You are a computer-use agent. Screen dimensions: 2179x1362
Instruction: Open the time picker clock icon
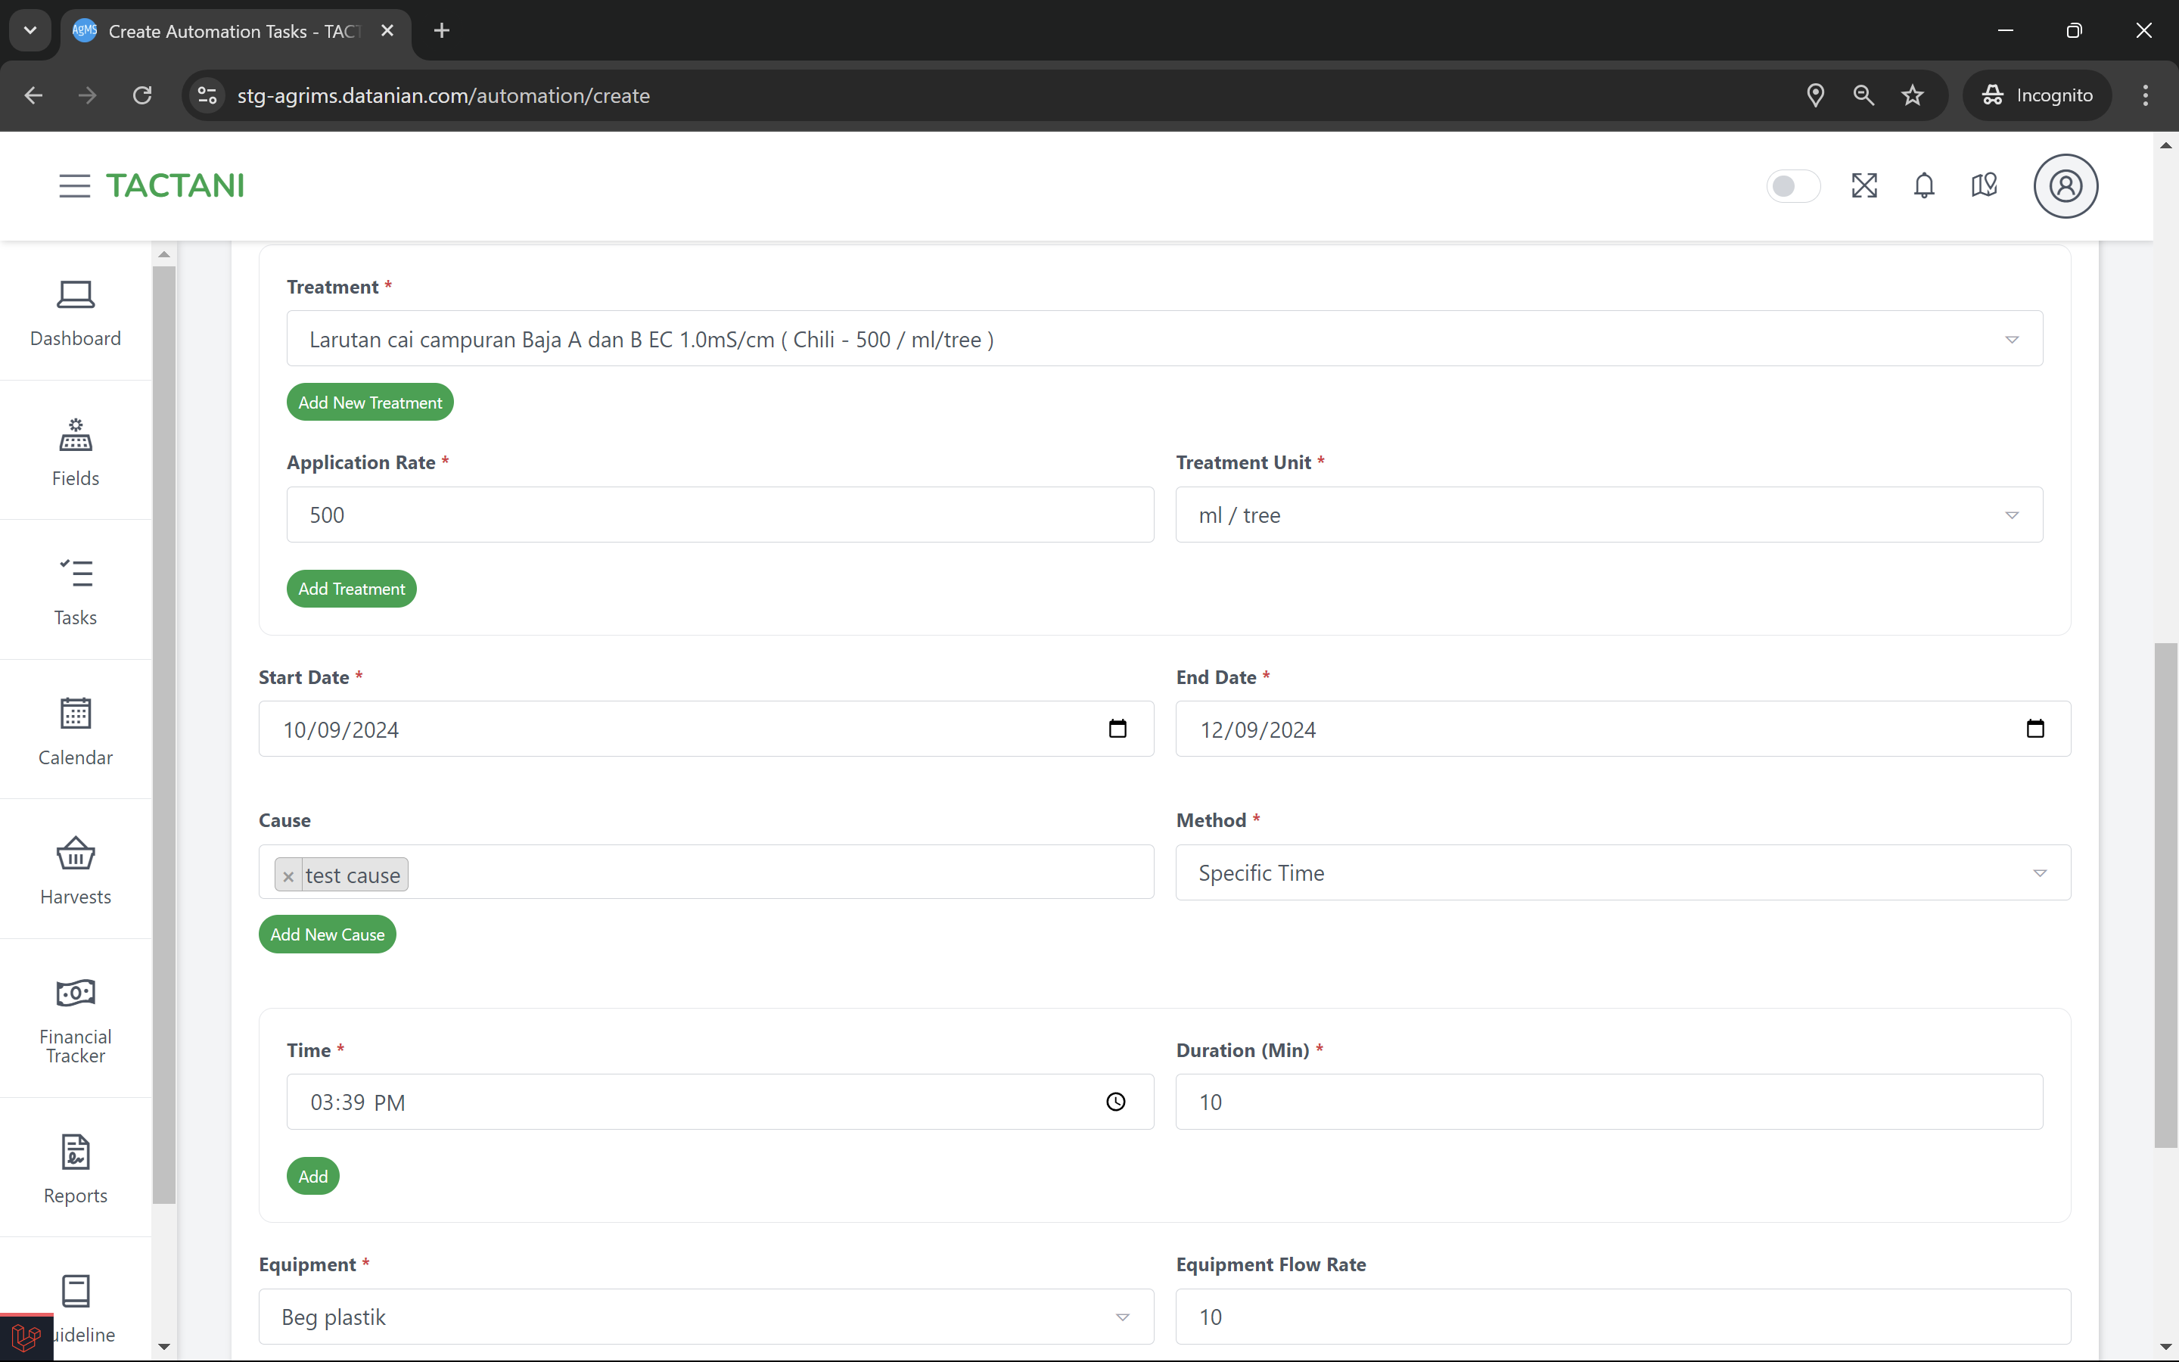point(1116,1102)
